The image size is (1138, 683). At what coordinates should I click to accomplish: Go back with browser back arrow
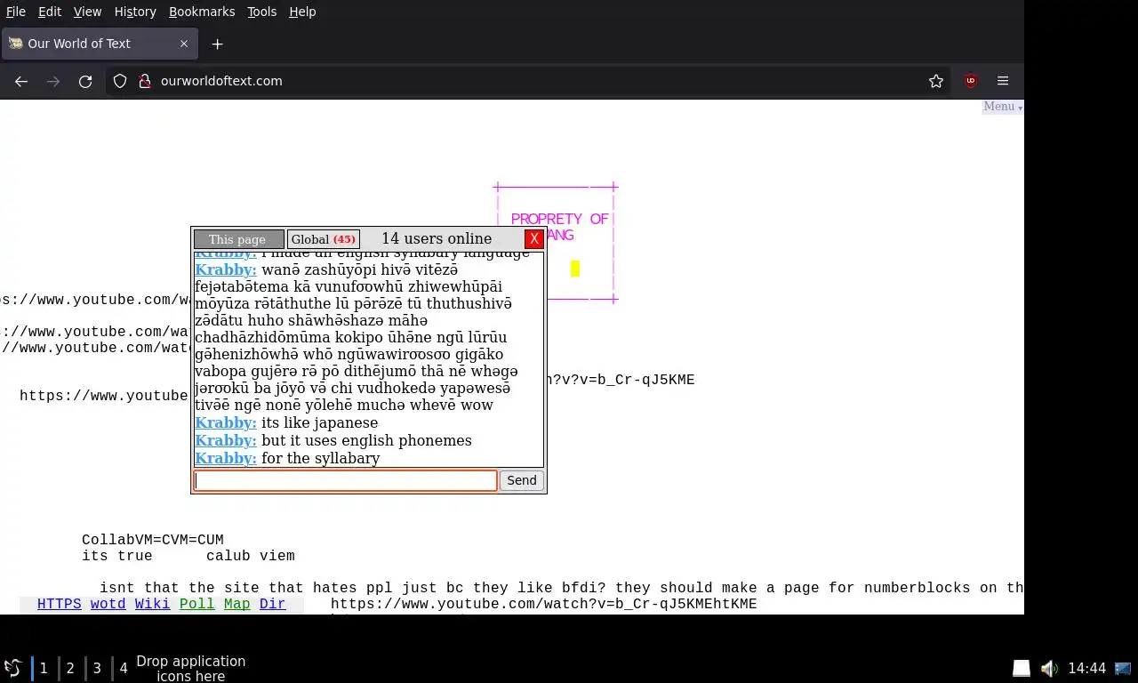tap(21, 81)
